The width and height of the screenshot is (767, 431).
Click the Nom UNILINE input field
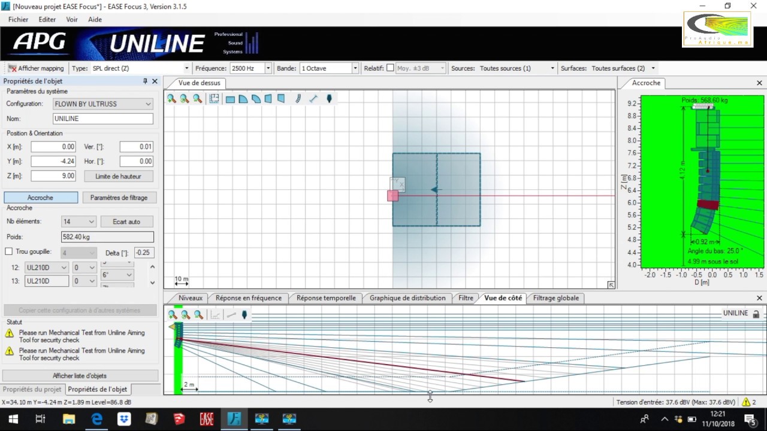(x=102, y=119)
